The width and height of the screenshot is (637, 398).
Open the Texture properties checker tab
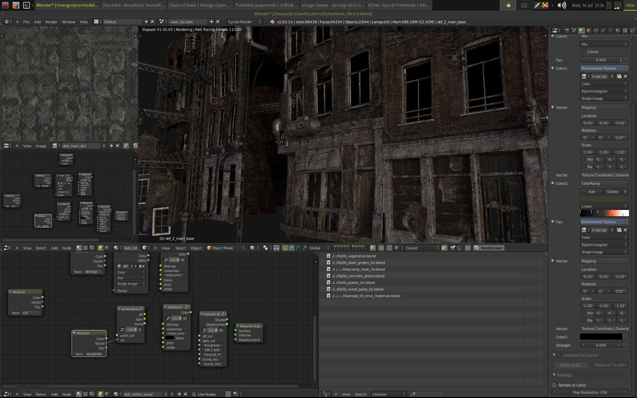[625, 31]
